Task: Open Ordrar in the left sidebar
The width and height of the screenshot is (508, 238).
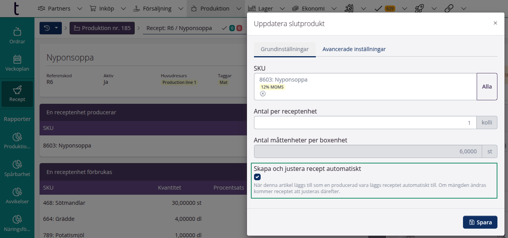Action: click(17, 36)
